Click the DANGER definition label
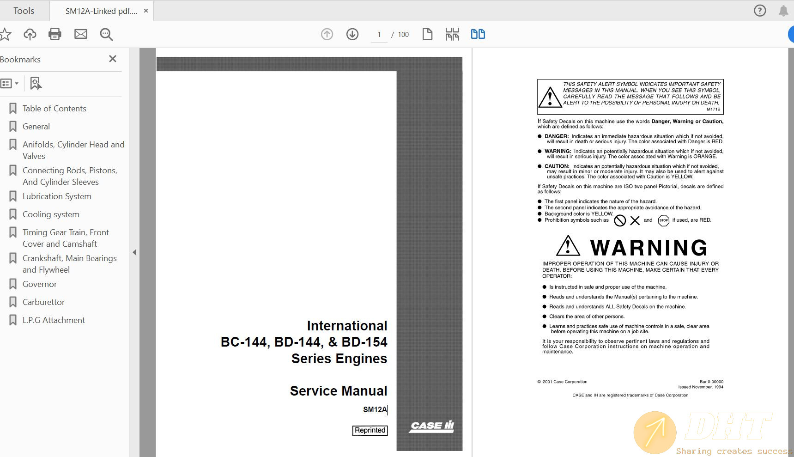 (557, 136)
